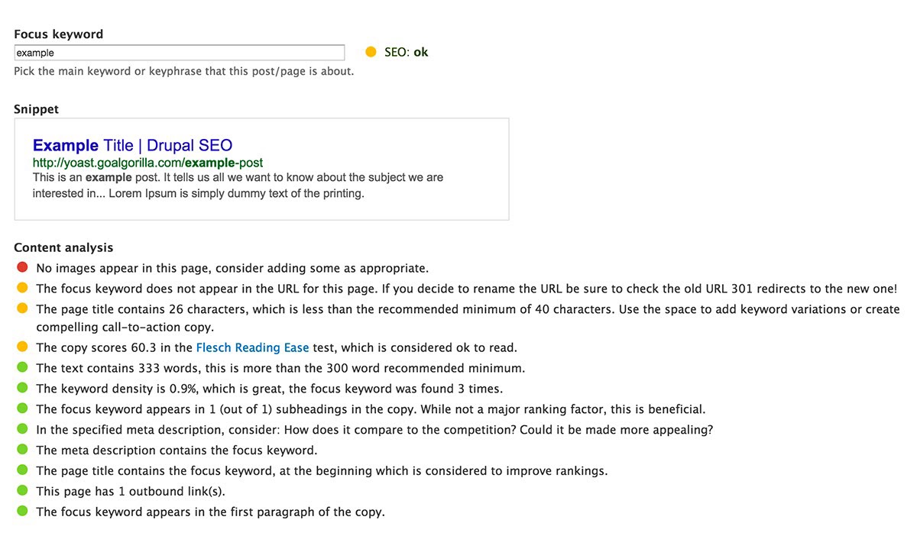Click the orange bullet beside the URL keyword warning
The width and height of the screenshot is (917, 536).
(23, 288)
